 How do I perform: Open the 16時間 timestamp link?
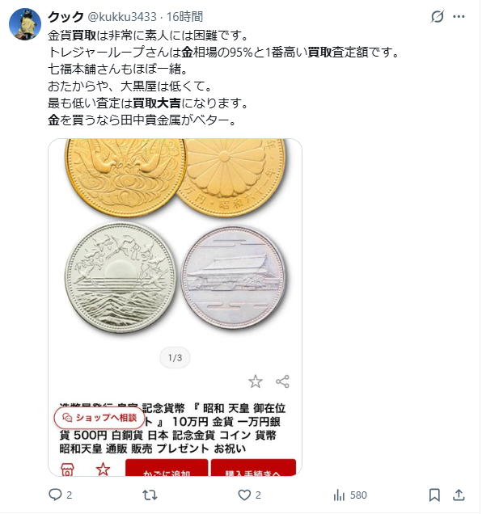click(184, 16)
